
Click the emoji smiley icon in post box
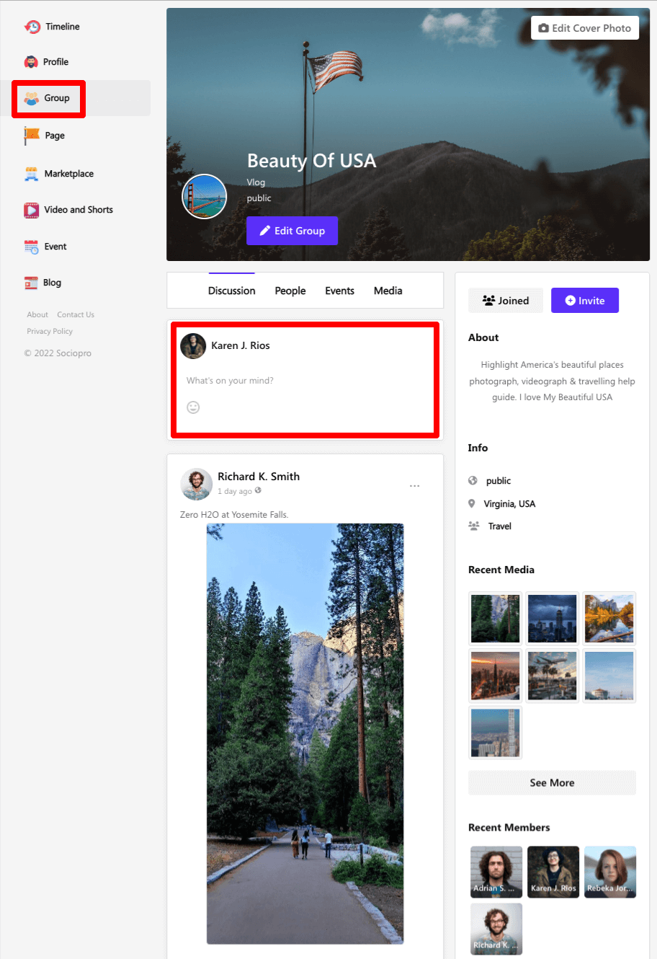[193, 407]
